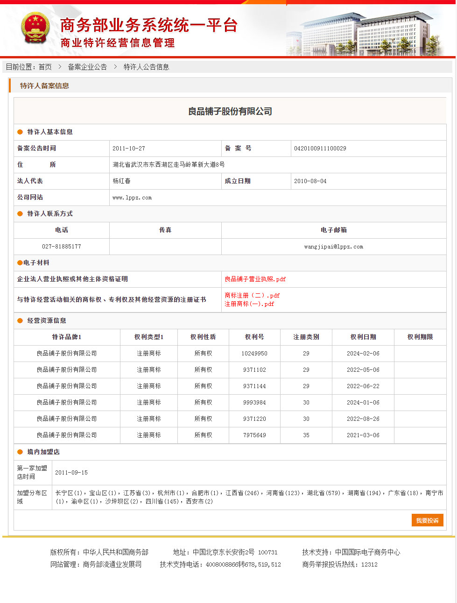Click the footer address 中国北京东长安街2号
The image size is (457, 603).
tap(224, 552)
